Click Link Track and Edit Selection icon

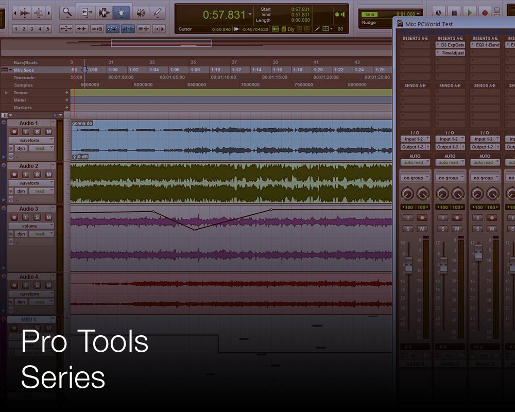pyautogui.click(x=143, y=29)
